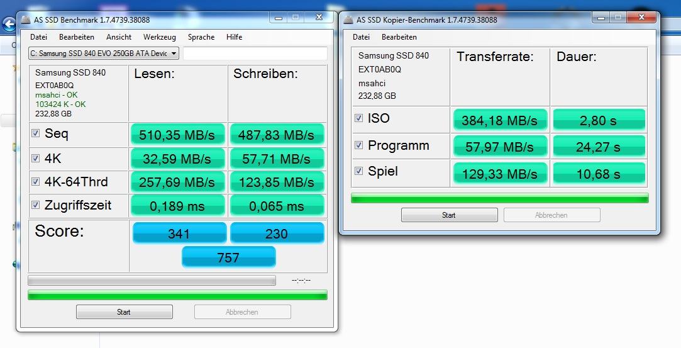Open the Hilfe menu
The width and height of the screenshot is (681, 348).
(234, 37)
